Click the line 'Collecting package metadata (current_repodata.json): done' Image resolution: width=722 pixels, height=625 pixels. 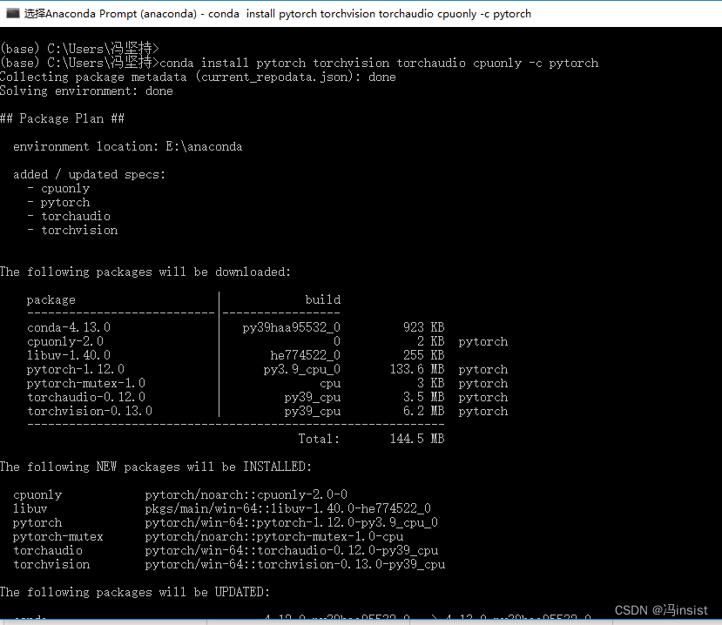click(198, 77)
